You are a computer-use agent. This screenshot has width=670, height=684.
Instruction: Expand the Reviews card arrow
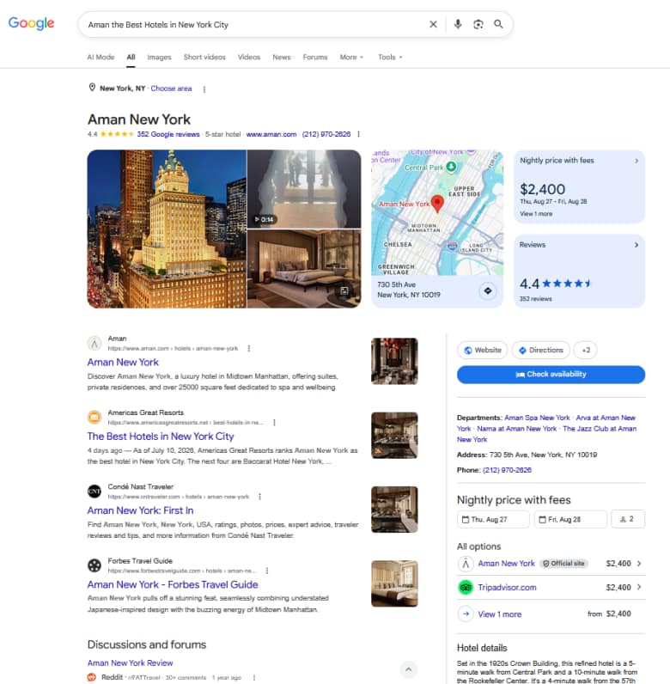(x=636, y=245)
